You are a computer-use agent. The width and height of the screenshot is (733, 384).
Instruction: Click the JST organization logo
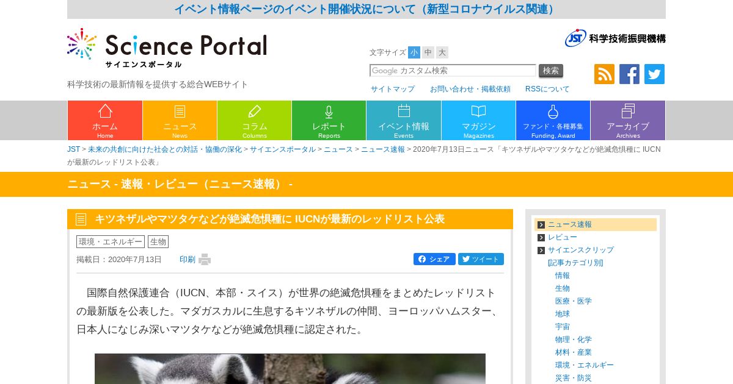615,38
